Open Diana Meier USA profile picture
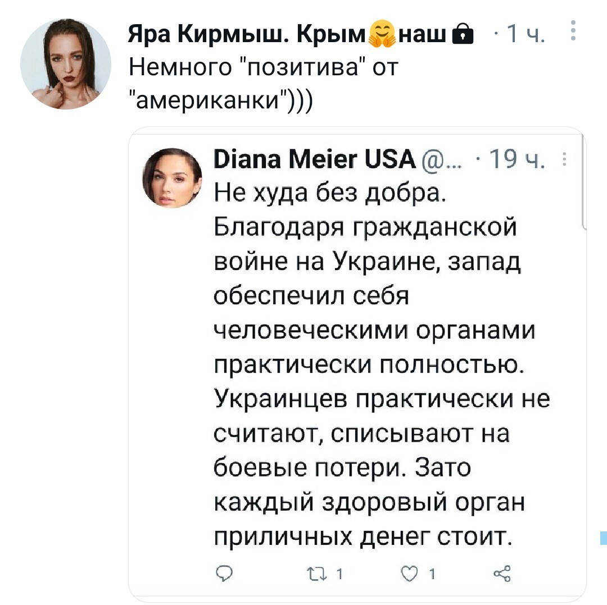The image size is (607, 605). click(173, 178)
